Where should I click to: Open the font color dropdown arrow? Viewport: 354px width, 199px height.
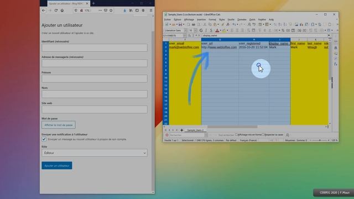[x=220, y=30]
